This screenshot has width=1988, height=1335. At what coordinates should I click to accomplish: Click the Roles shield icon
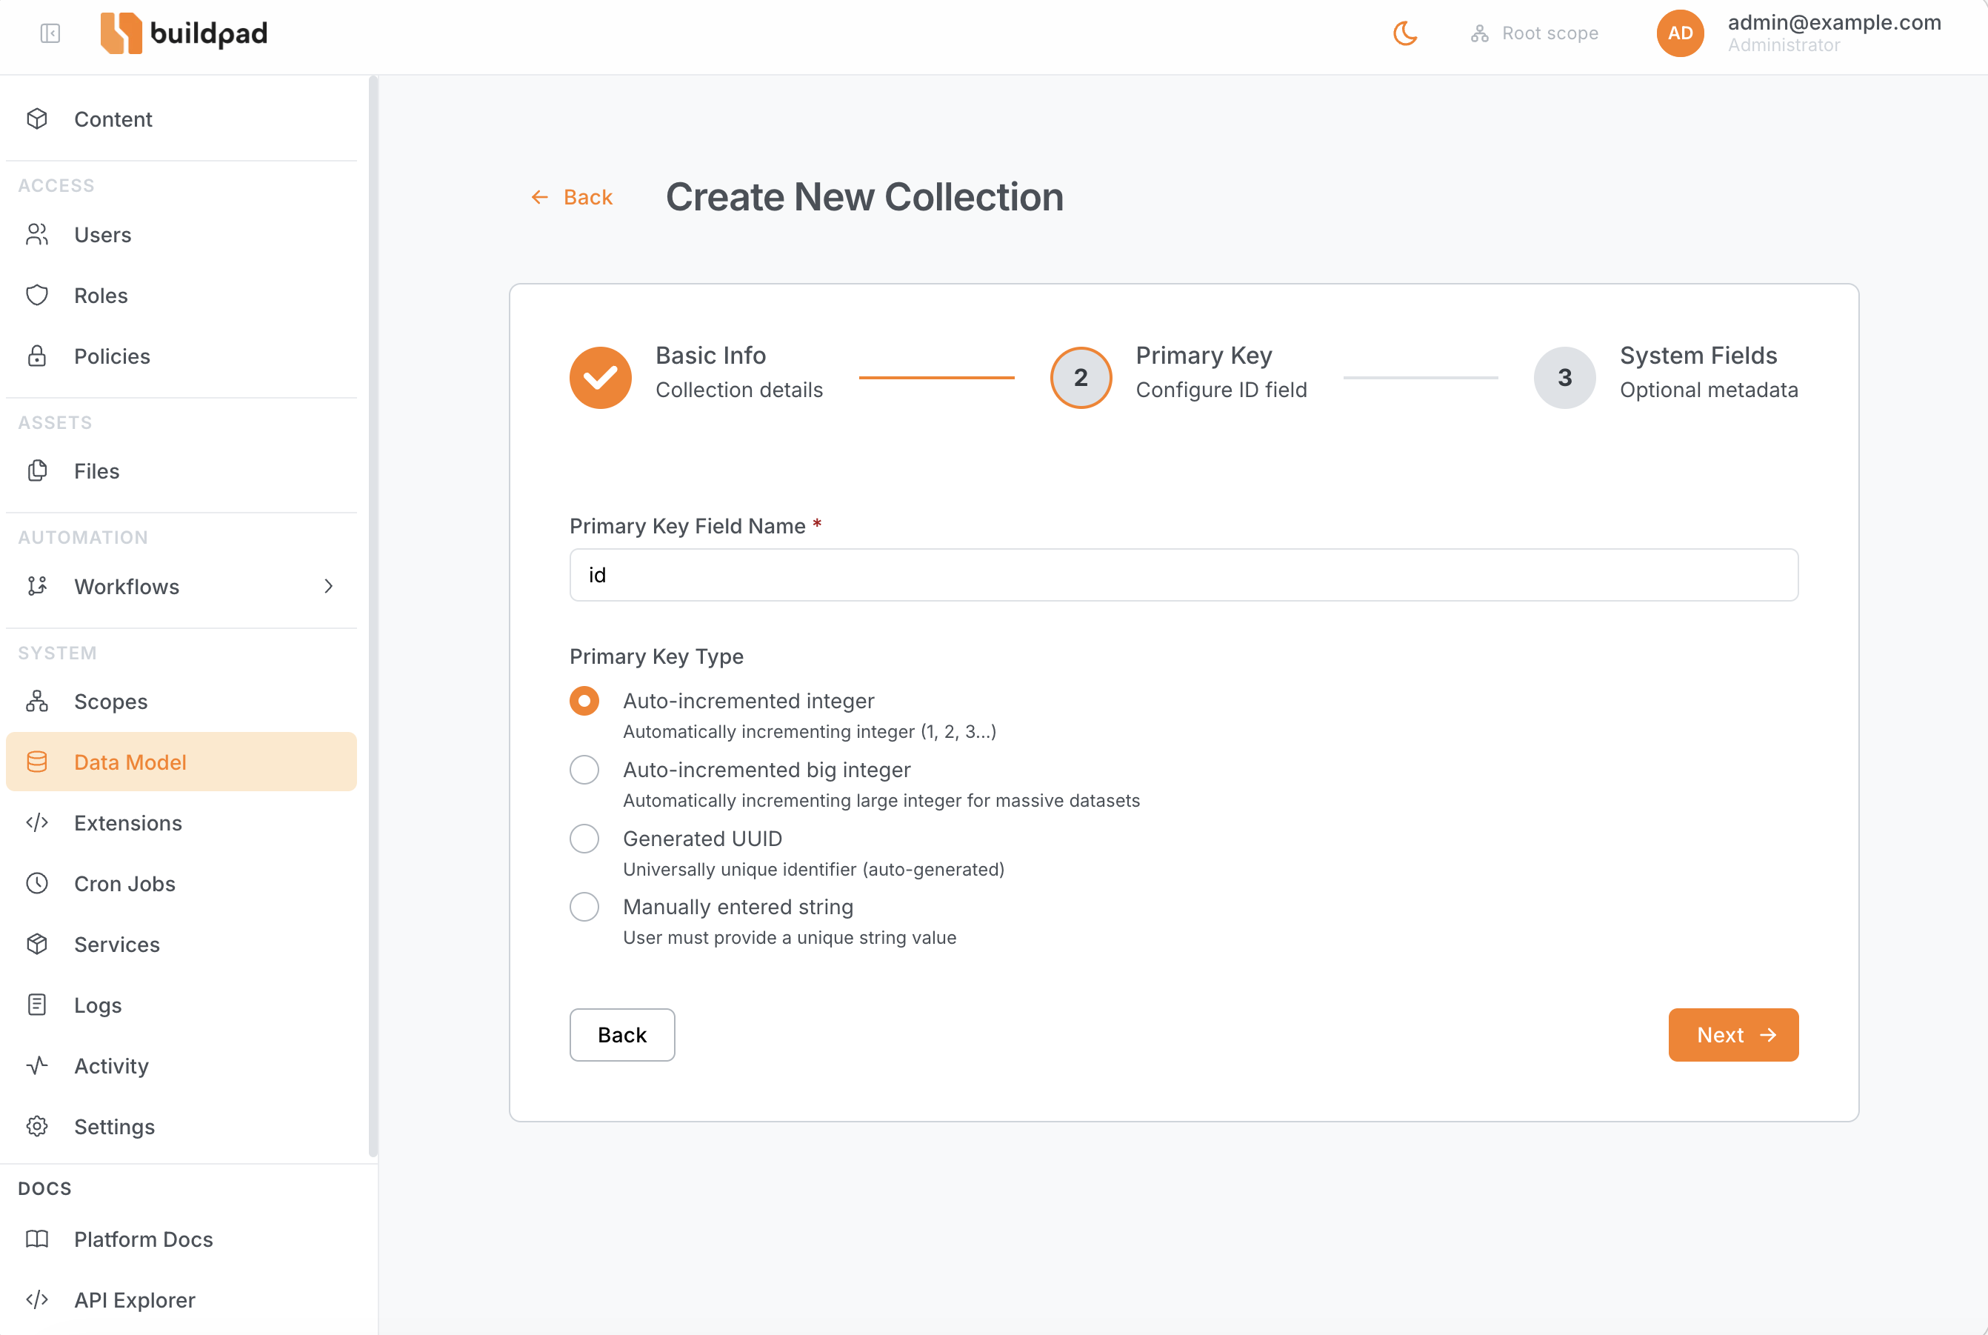[36, 295]
